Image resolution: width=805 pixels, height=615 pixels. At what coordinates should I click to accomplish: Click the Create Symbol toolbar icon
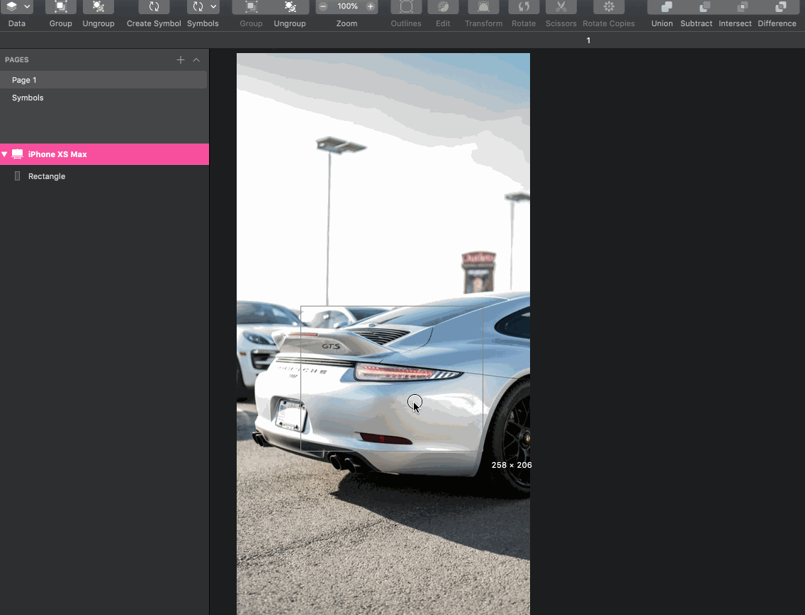point(154,7)
